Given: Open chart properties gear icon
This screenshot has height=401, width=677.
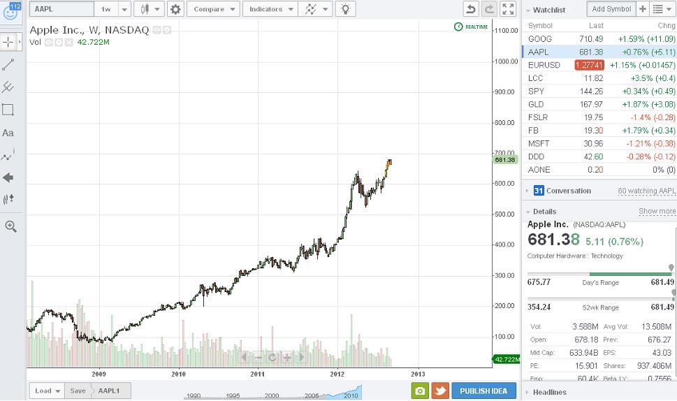Looking at the screenshot, I should [x=175, y=9].
